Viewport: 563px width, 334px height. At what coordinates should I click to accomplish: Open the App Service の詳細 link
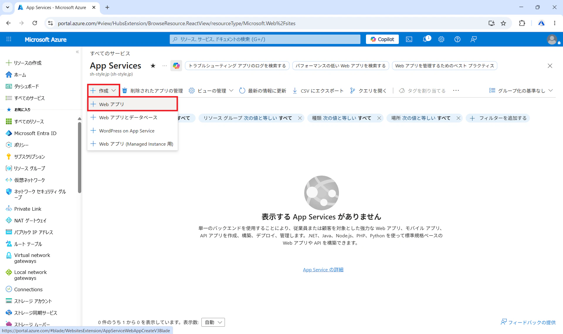tap(323, 270)
